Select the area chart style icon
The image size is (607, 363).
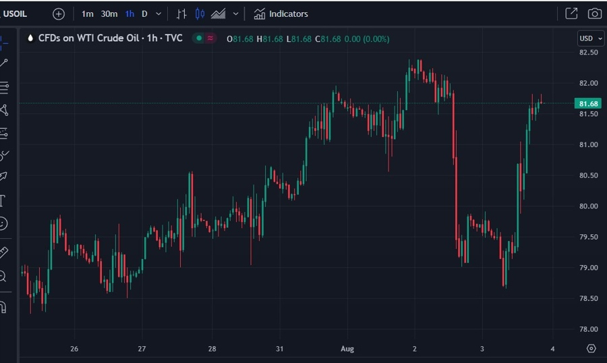click(x=218, y=13)
